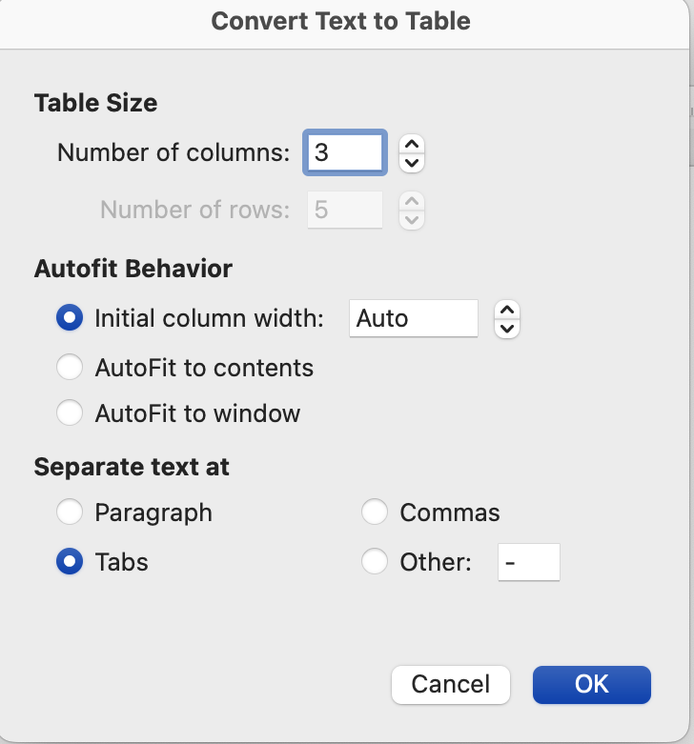The height and width of the screenshot is (744, 694).
Task: Decrease initial column width with down arrow
Action: click(507, 329)
